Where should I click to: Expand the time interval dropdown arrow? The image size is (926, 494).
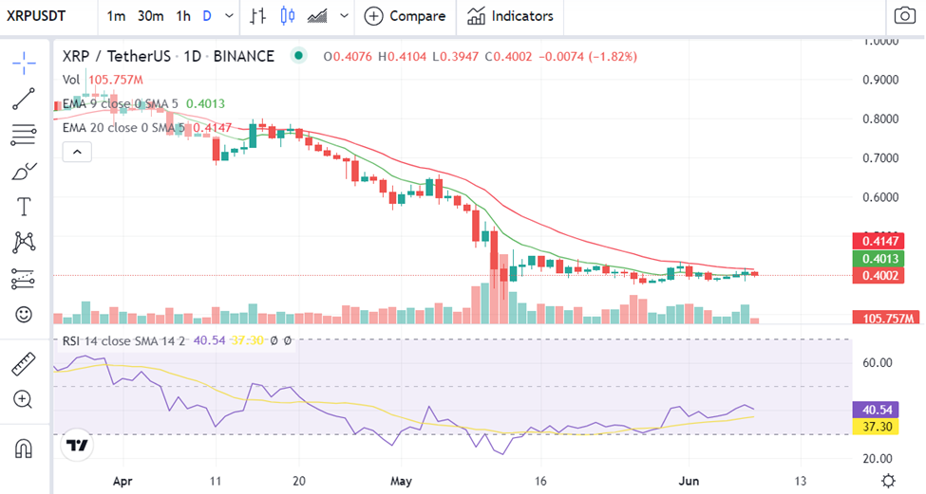229,16
